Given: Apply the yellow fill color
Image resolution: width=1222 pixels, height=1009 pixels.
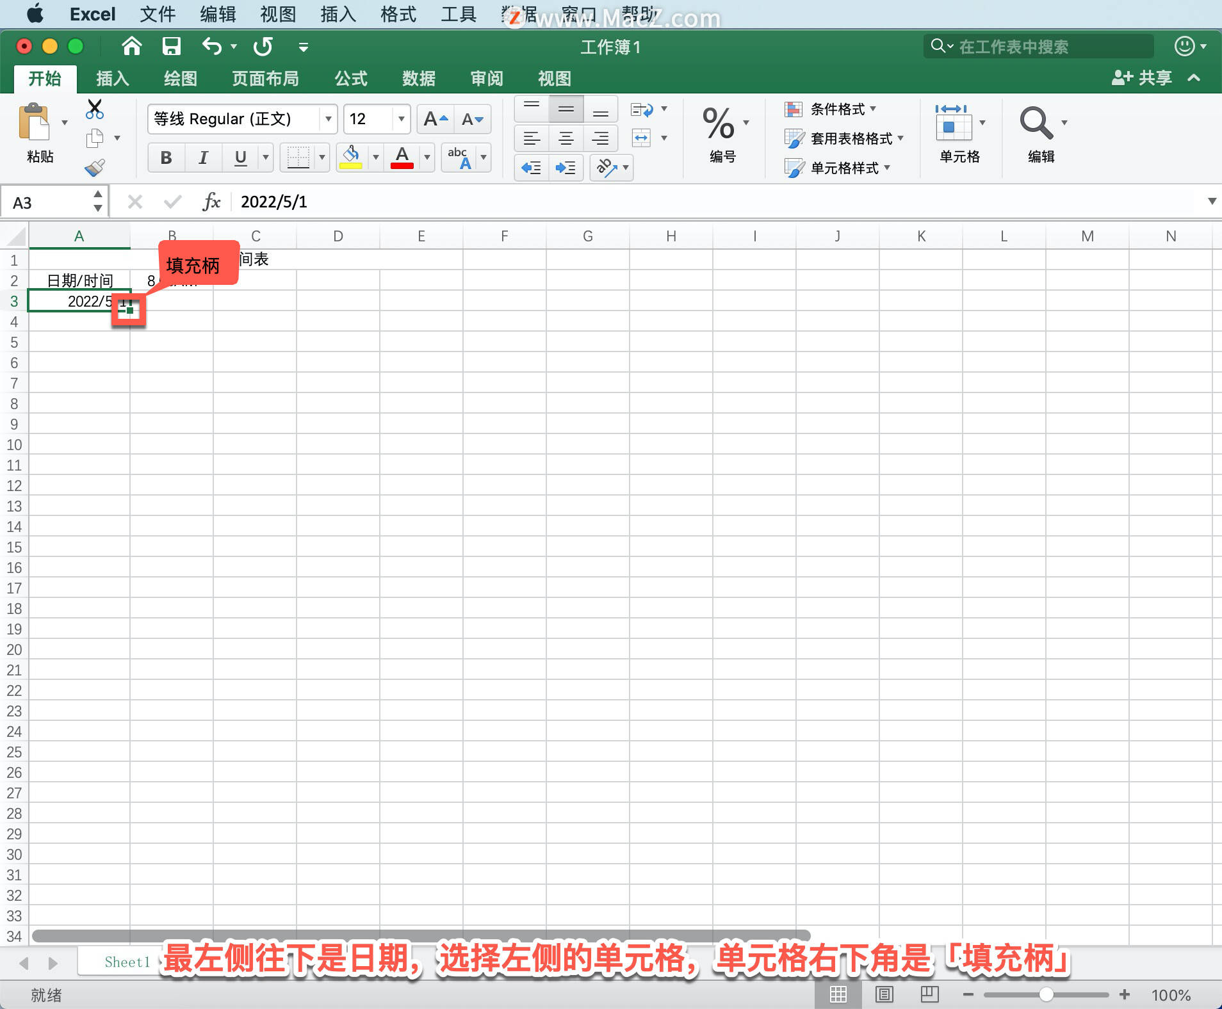Looking at the screenshot, I should 351,157.
